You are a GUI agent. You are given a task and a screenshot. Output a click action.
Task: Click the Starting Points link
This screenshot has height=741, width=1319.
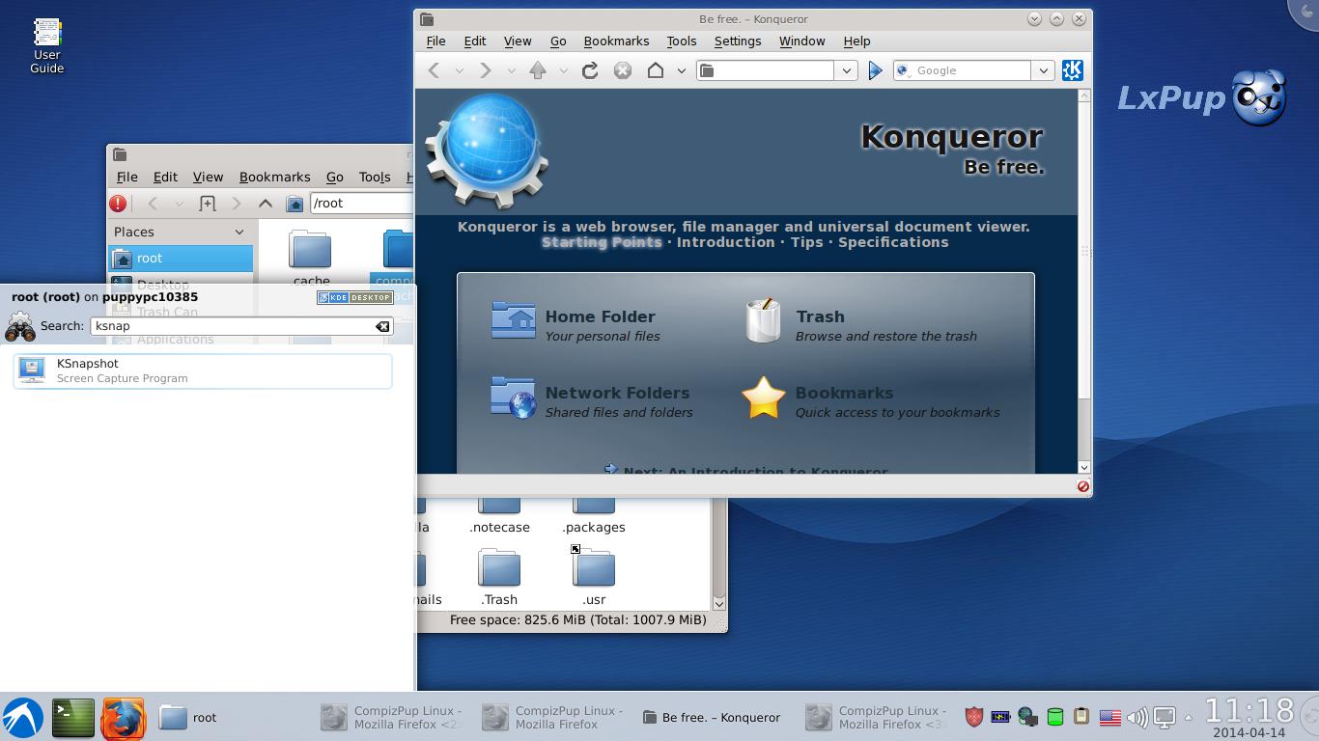pos(602,242)
